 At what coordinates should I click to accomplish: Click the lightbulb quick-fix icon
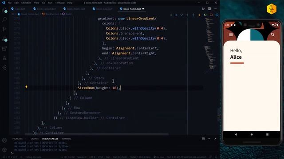(26, 87)
